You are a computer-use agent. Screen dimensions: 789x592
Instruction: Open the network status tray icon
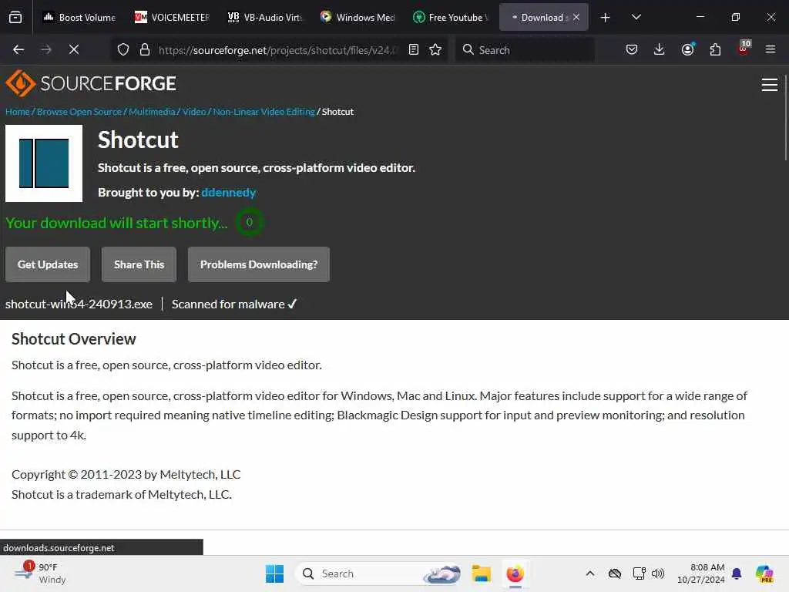coord(639,573)
